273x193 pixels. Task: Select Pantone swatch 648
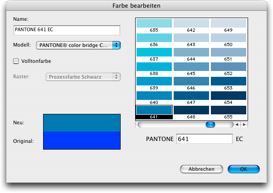(x=191, y=110)
